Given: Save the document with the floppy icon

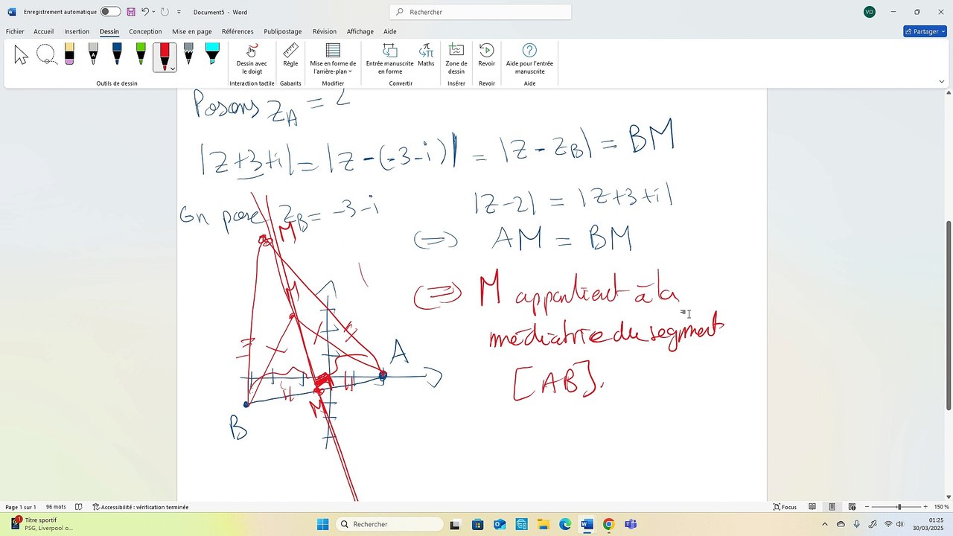Looking at the screenshot, I should (131, 12).
